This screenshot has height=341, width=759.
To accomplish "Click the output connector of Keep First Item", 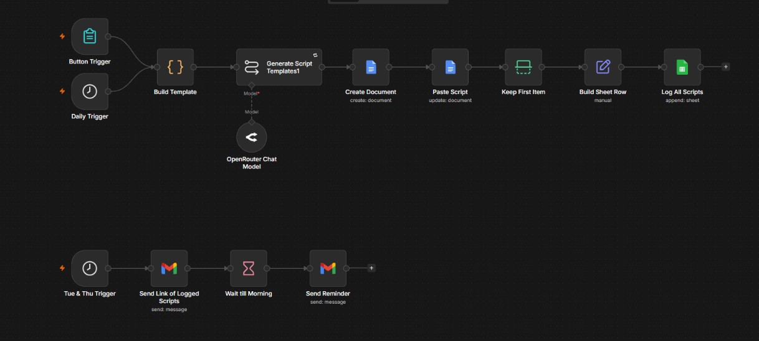I will pos(542,67).
